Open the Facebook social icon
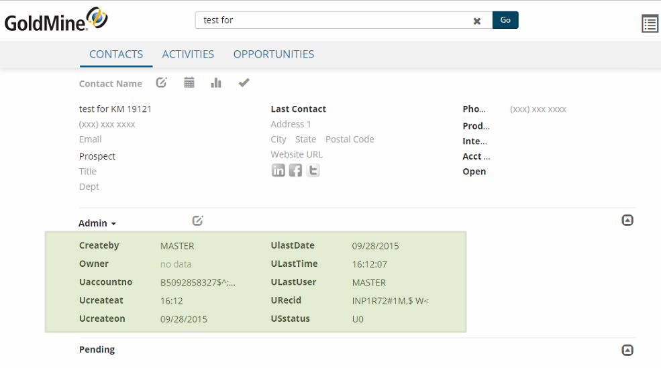Image resolution: width=661 pixels, height=368 pixels. 295,170
